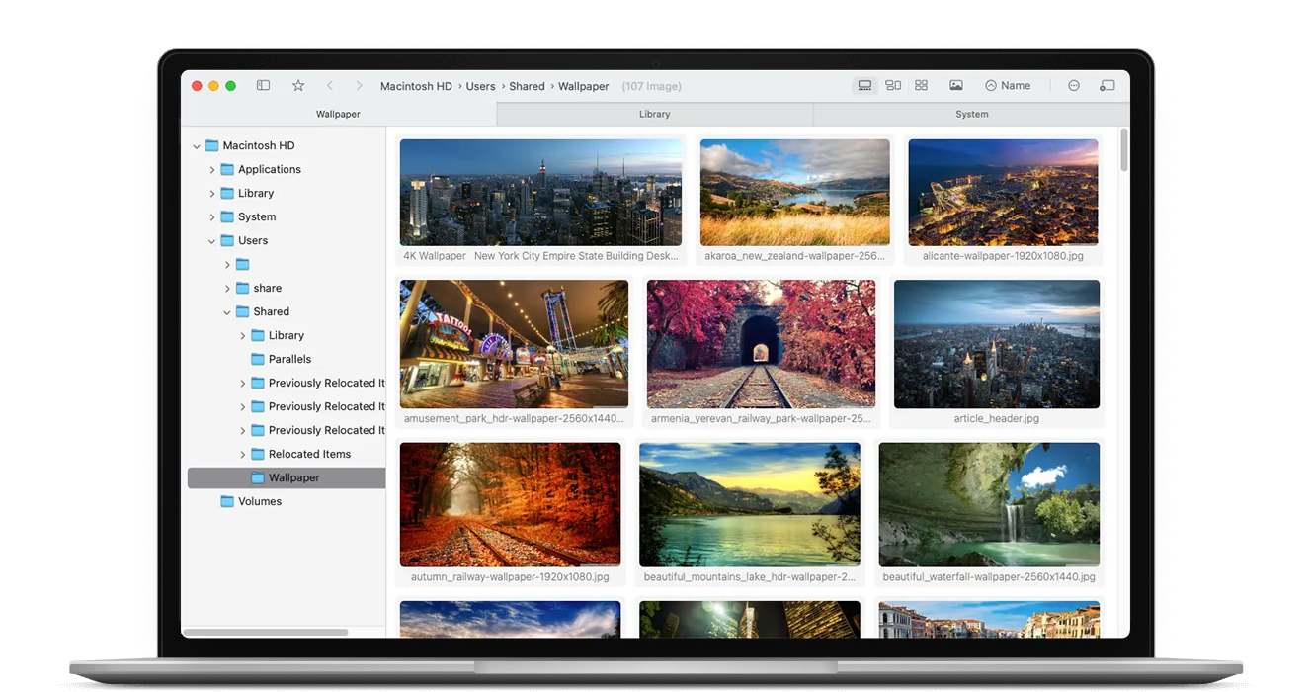This screenshot has height=692, width=1312.
Task: Switch to the grid view icon
Action: pos(921,86)
